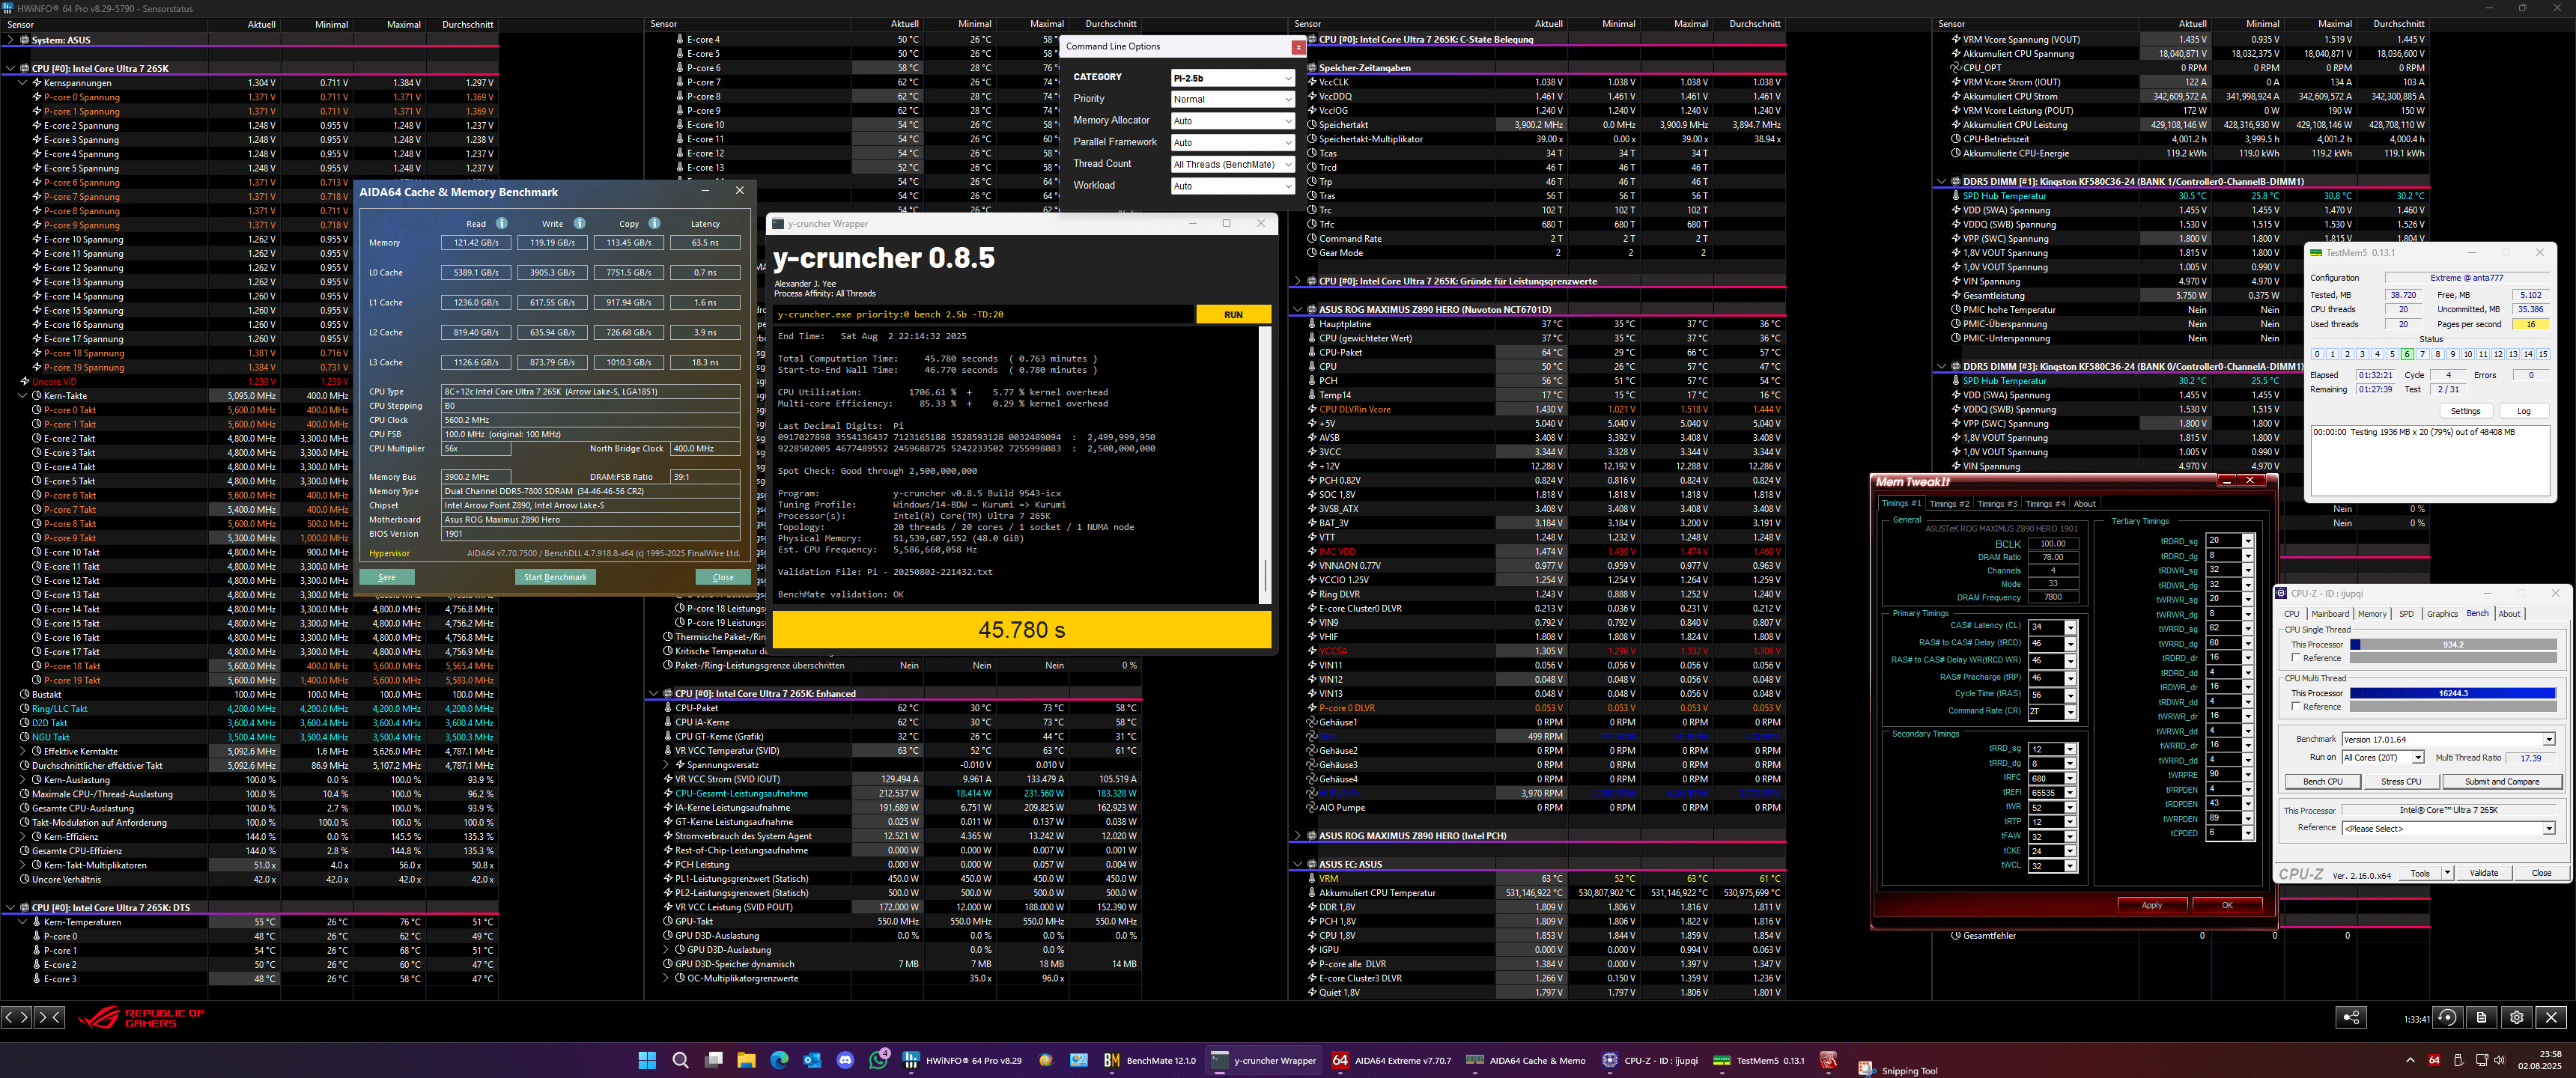Click expand columns arrows icon
Viewport: 2576px width, 1078px height.
pos(16,1017)
